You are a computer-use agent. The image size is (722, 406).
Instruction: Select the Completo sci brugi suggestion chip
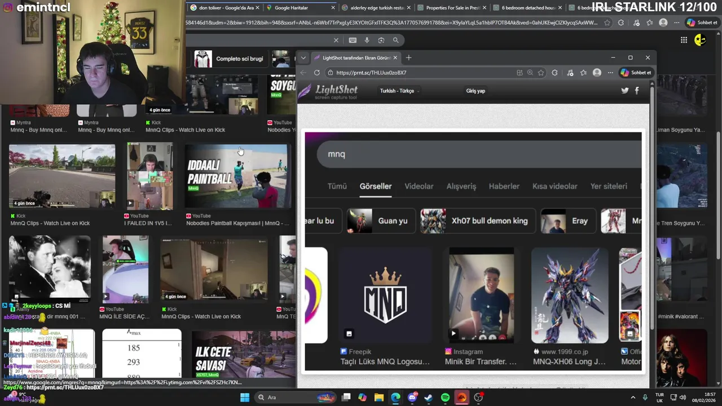(x=231, y=59)
